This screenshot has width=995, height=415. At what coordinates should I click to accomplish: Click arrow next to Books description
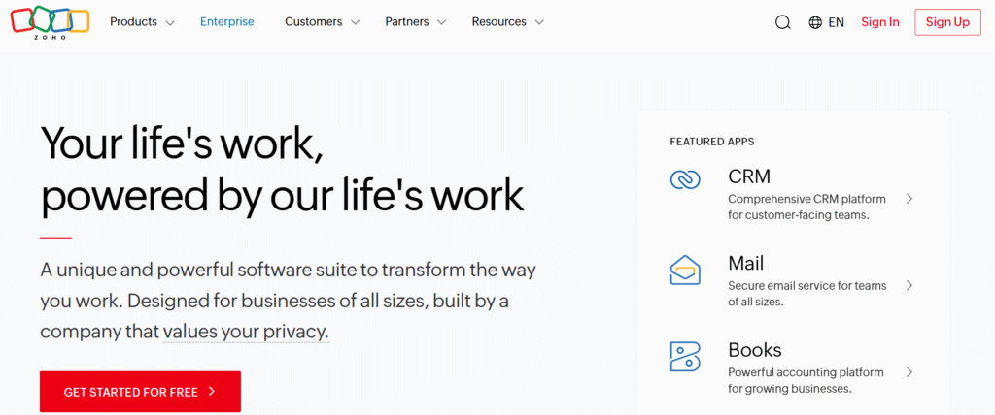tap(909, 371)
